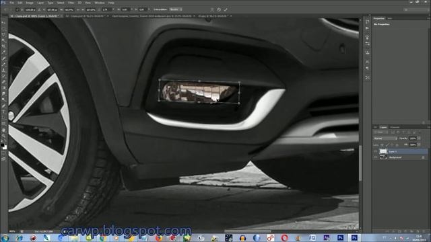Open the File menu
Viewport: 431px width, 242px height.
coord(12,3)
